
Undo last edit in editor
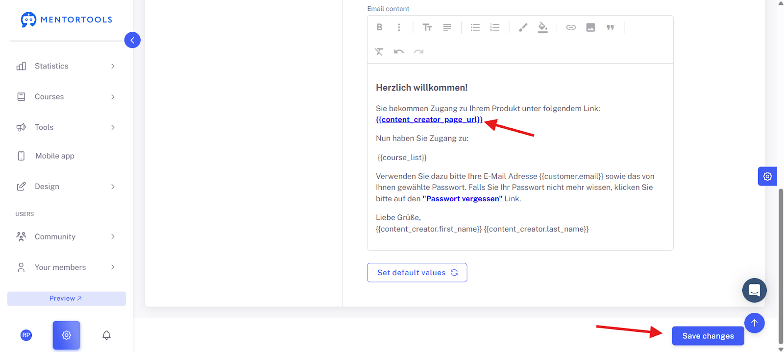[x=399, y=51]
